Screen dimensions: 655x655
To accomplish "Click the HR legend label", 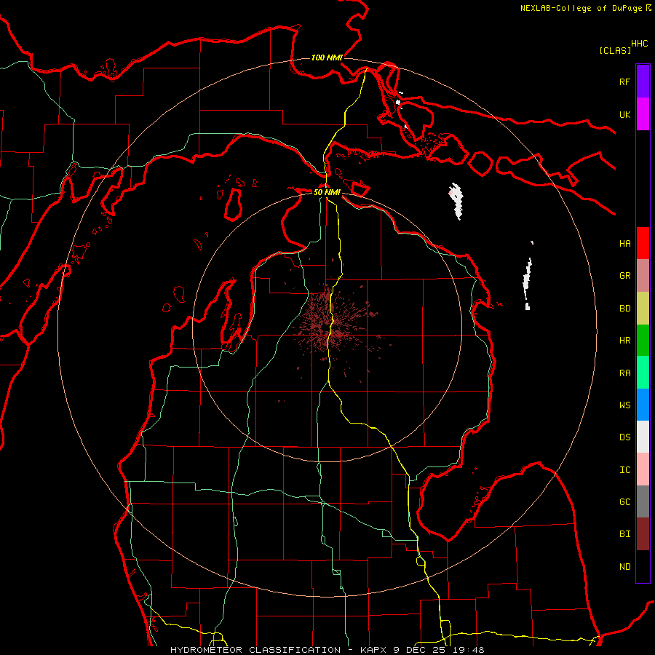I will pyautogui.click(x=624, y=341).
